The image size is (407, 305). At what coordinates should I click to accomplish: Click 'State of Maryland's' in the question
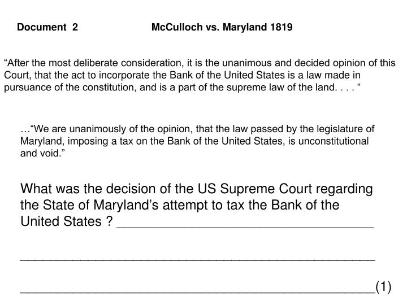[101, 205]
